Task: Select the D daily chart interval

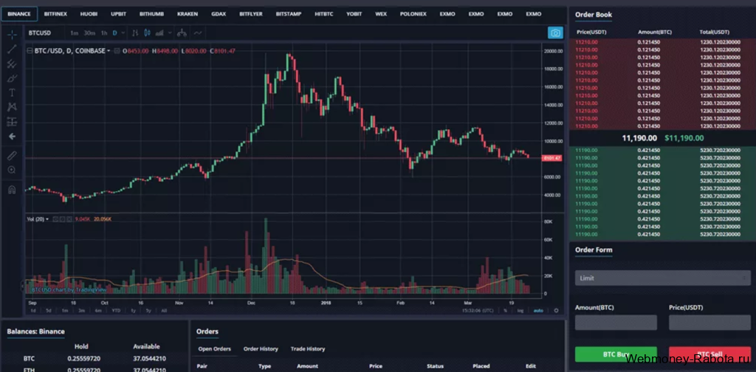Action: click(114, 33)
